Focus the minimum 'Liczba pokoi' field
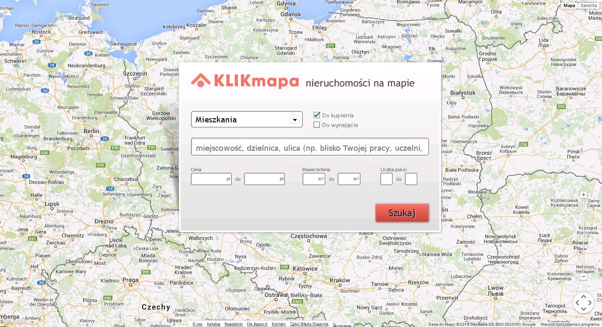The image size is (602, 327). 386,179
